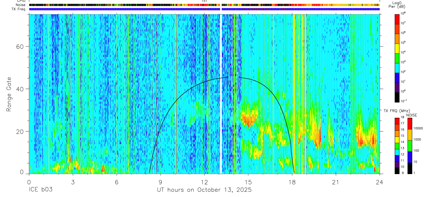Screen dimensions: 427x197
Task: Click the 'ICE b03' radar beam label
Action: [x=40, y=190]
